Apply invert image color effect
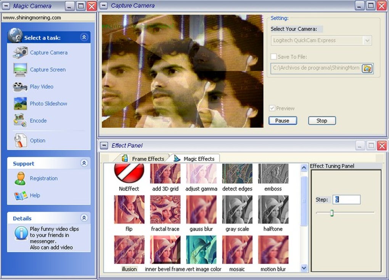Viewport: 389px width, 280px height. pos(201,250)
